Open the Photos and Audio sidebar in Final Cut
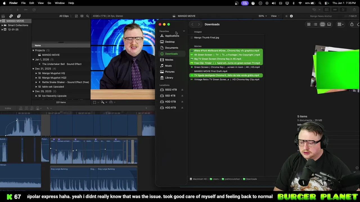Screen dimensions: 360x202 click(x=11, y=16)
